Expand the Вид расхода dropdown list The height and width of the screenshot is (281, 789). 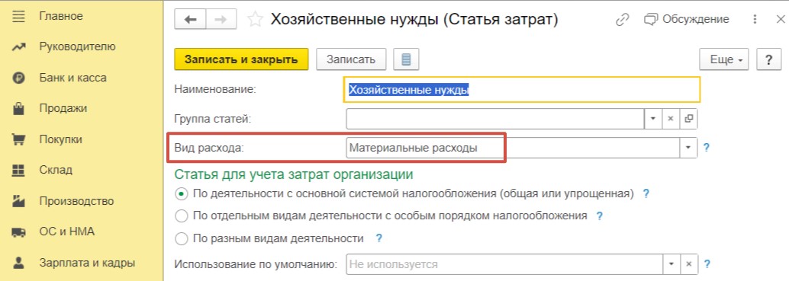688,148
